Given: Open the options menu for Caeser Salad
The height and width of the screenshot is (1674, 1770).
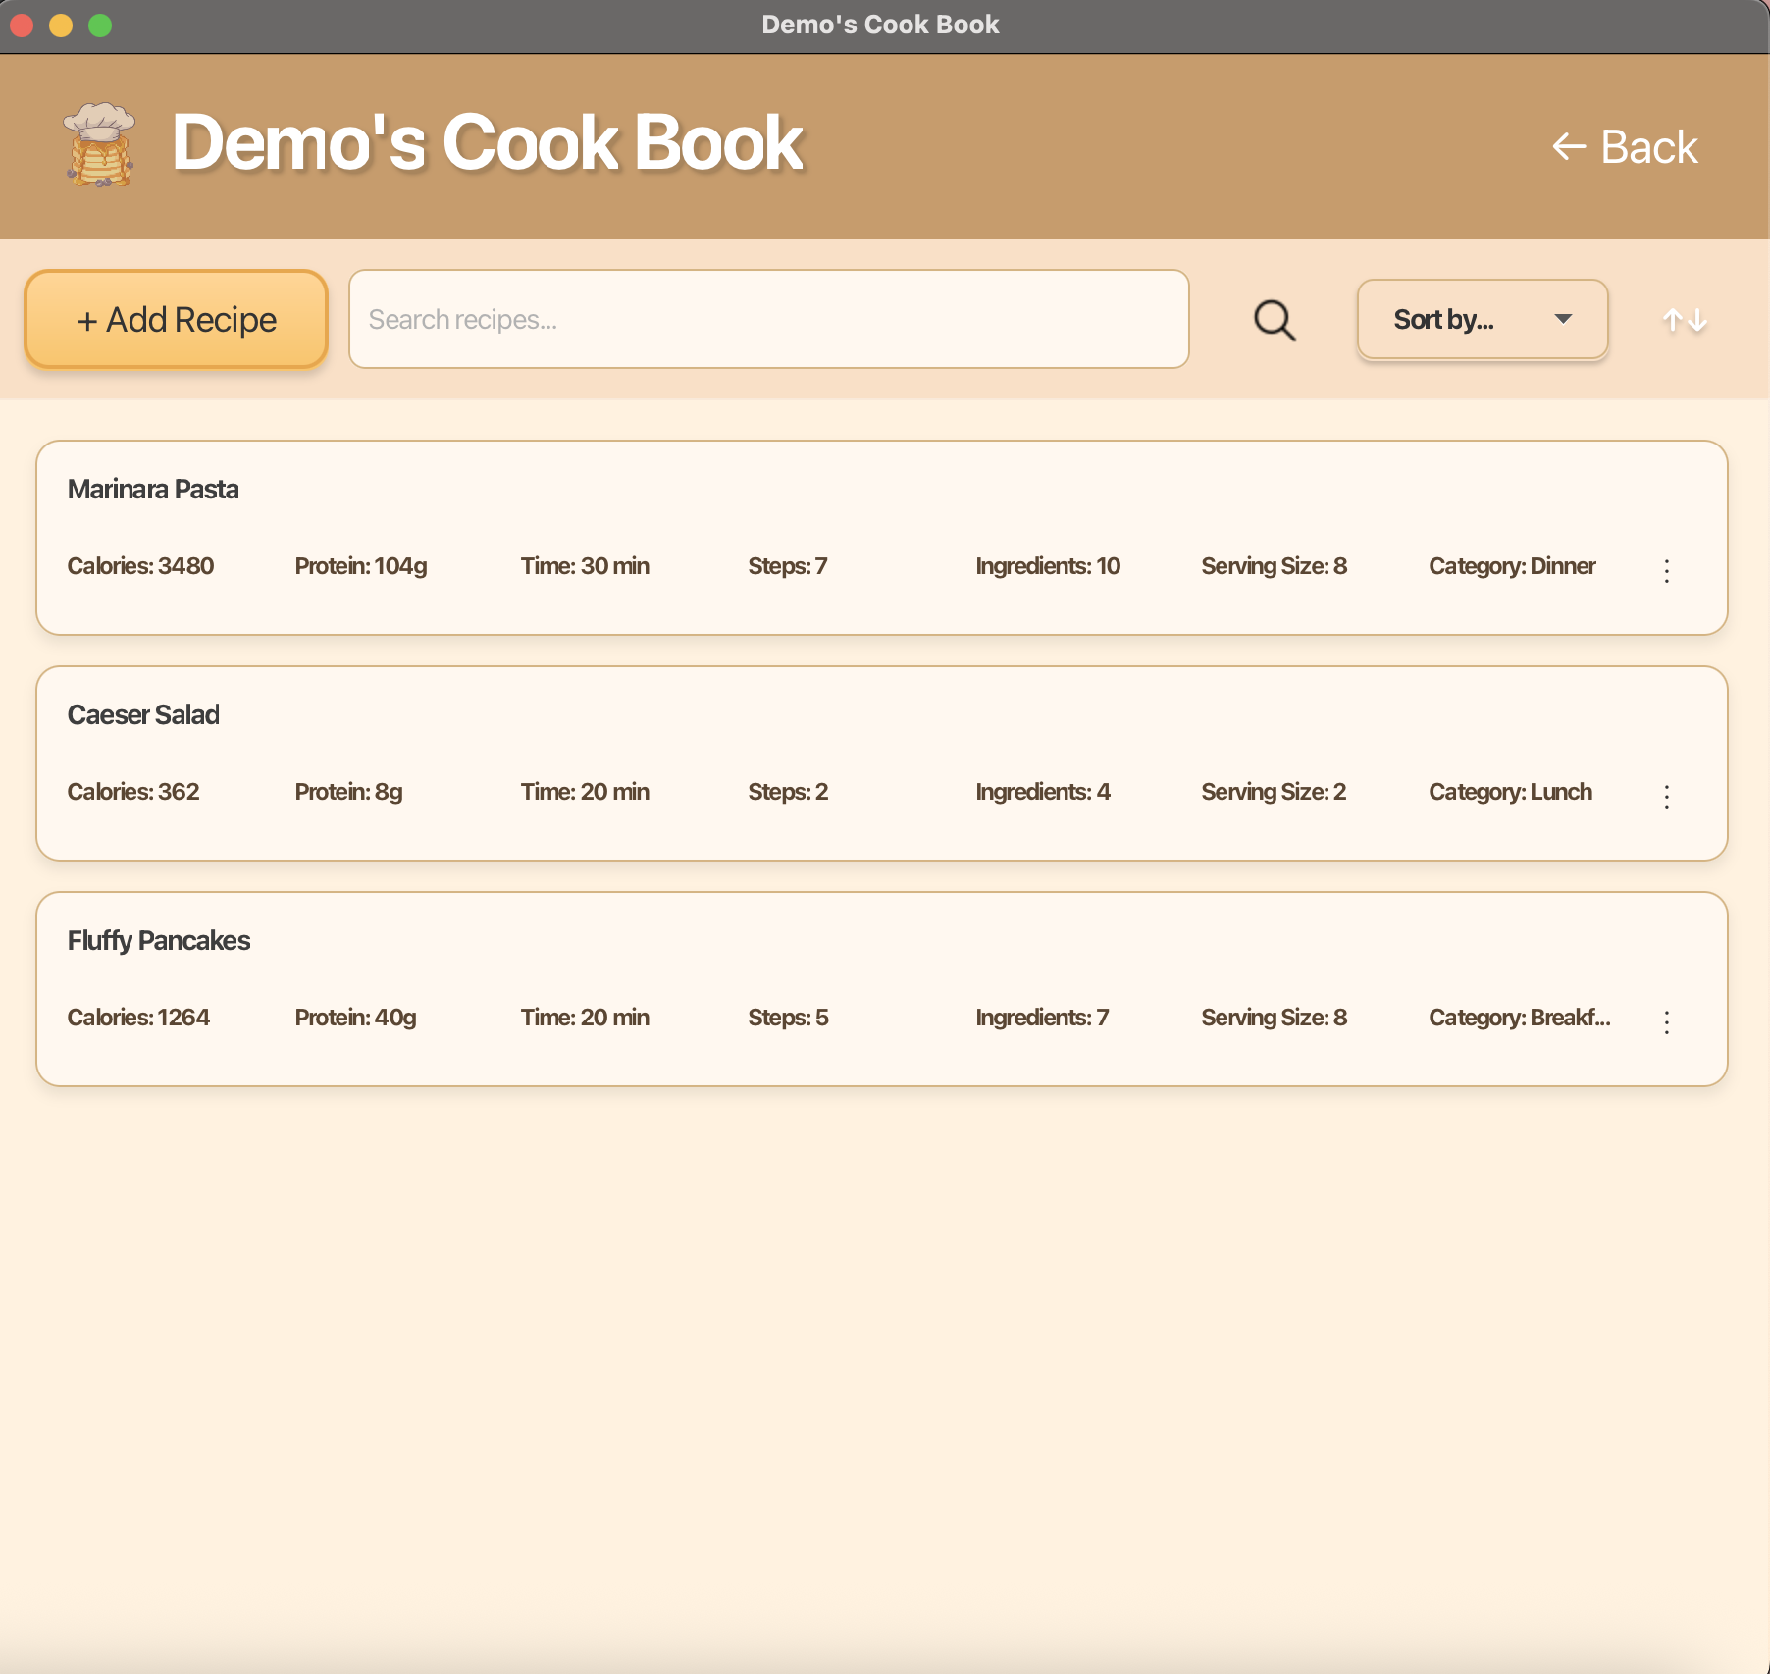Looking at the screenshot, I should tap(1667, 797).
